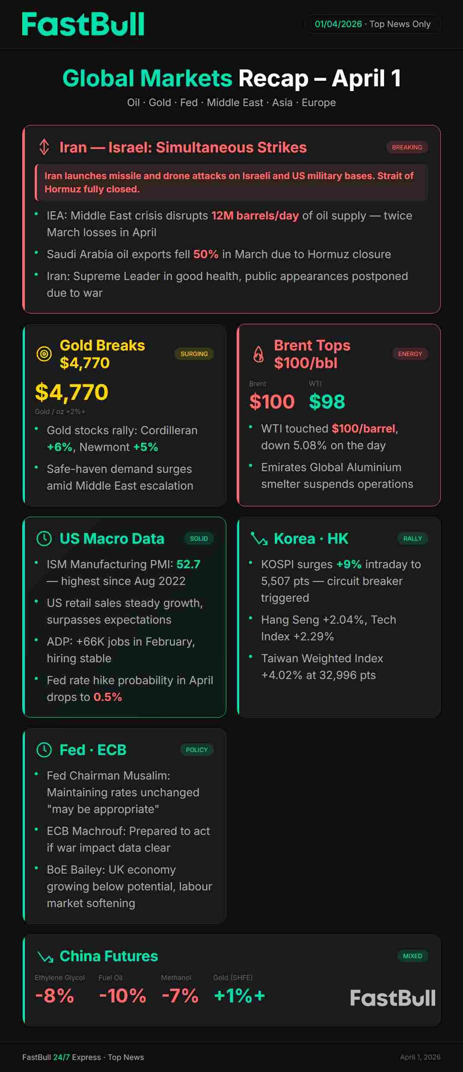The image size is (463, 1072).
Task: Click the FastBull watermark logo
Action: pyautogui.click(x=392, y=998)
